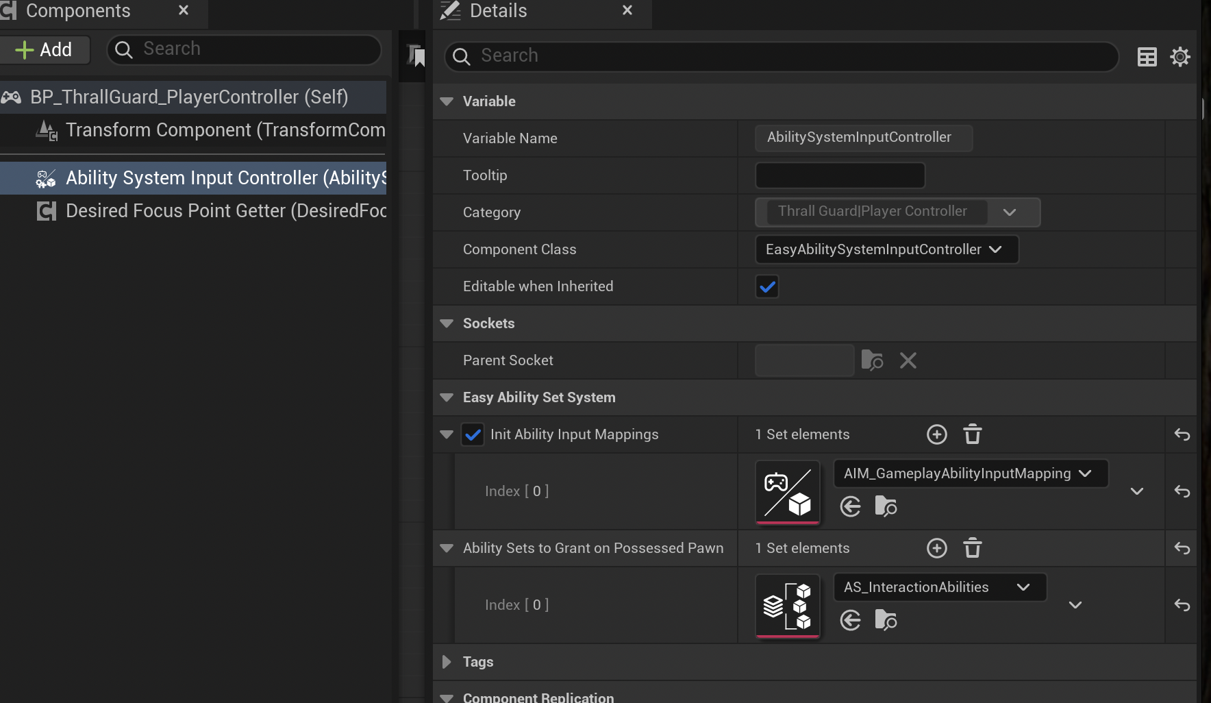Uncheck Editable when Inherited
The image size is (1211, 703).
point(767,286)
